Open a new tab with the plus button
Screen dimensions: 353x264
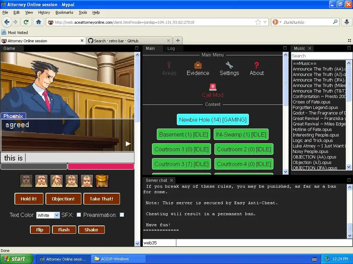pos(178,41)
